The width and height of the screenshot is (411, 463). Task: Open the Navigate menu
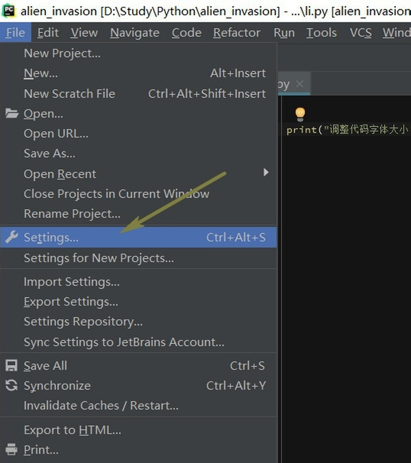[134, 33]
